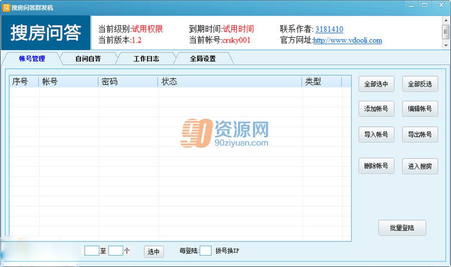Click 导出帐号 to export accounts
Viewport: 451px width, 267px height.
pyautogui.click(x=420, y=135)
